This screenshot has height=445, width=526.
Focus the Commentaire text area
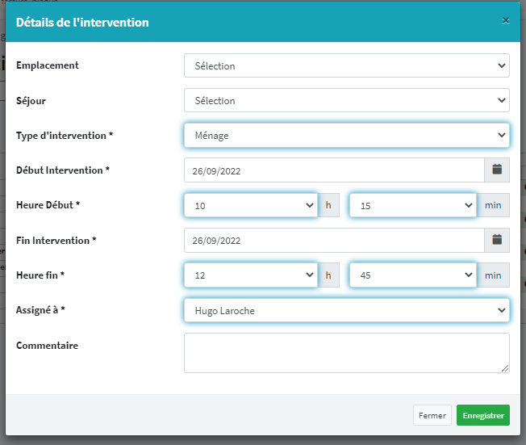tap(346, 353)
